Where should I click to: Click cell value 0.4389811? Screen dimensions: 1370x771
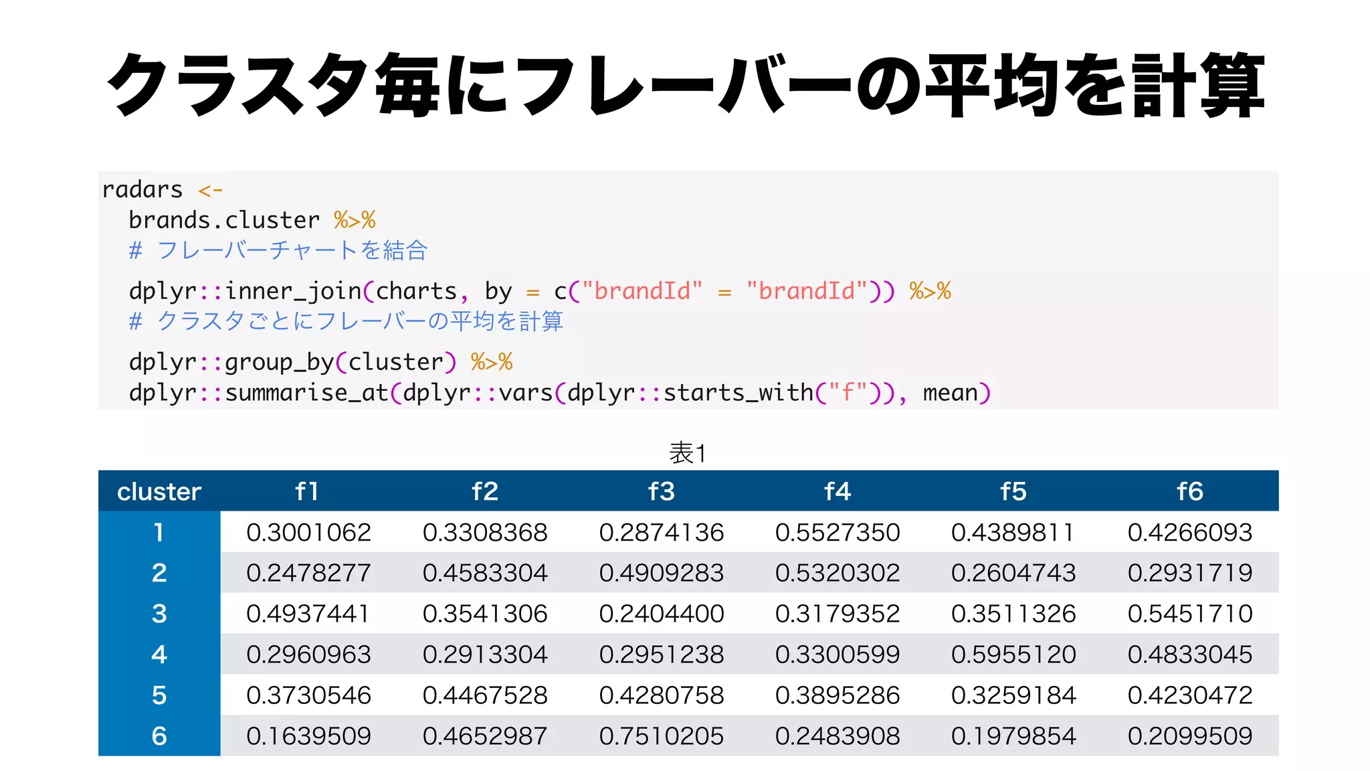(x=1013, y=533)
